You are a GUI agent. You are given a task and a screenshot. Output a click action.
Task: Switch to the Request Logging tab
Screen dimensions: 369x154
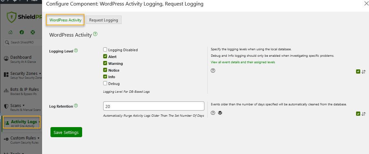click(x=104, y=20)
